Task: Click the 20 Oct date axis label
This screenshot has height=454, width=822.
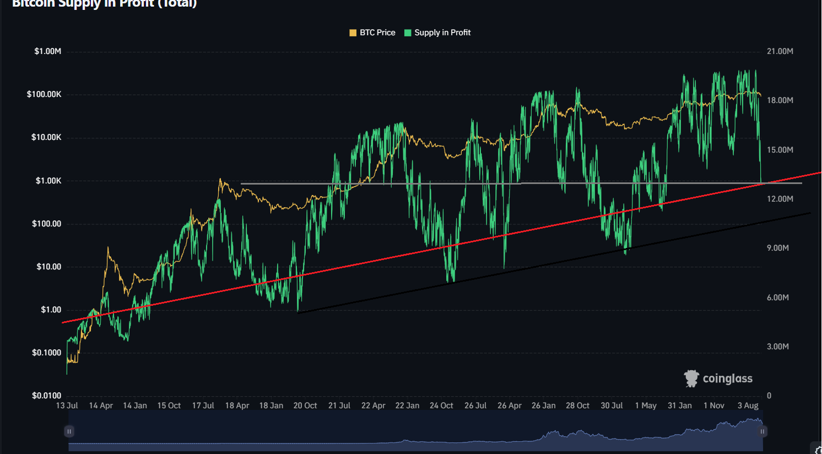Action: tap(305, 406)
